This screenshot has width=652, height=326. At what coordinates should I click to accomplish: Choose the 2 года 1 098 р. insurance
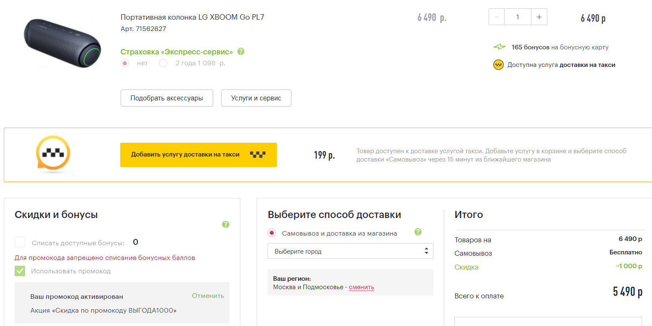tap(163, 63)
